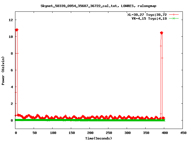The width and height of the screenshot is (189, 141).
Task: Click the y-axis tick label 2
Action: tap(12, 104)
